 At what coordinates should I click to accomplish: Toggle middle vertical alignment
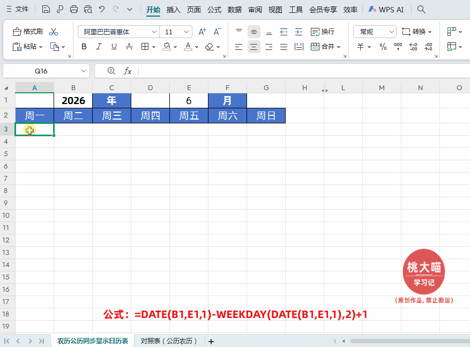(x=253, y=32)
